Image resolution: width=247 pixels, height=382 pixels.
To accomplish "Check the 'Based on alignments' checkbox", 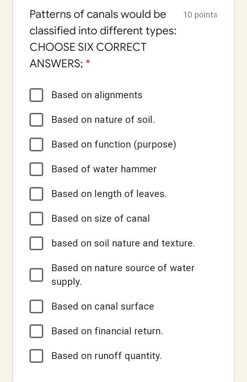I will [x=36, y=95].
